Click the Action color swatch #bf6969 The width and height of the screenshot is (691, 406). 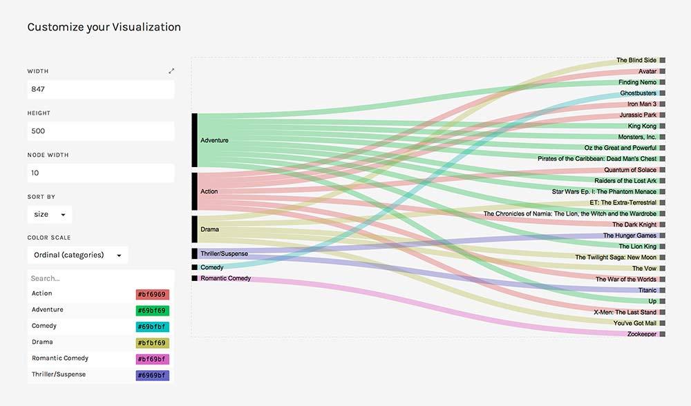pos(152,294)
